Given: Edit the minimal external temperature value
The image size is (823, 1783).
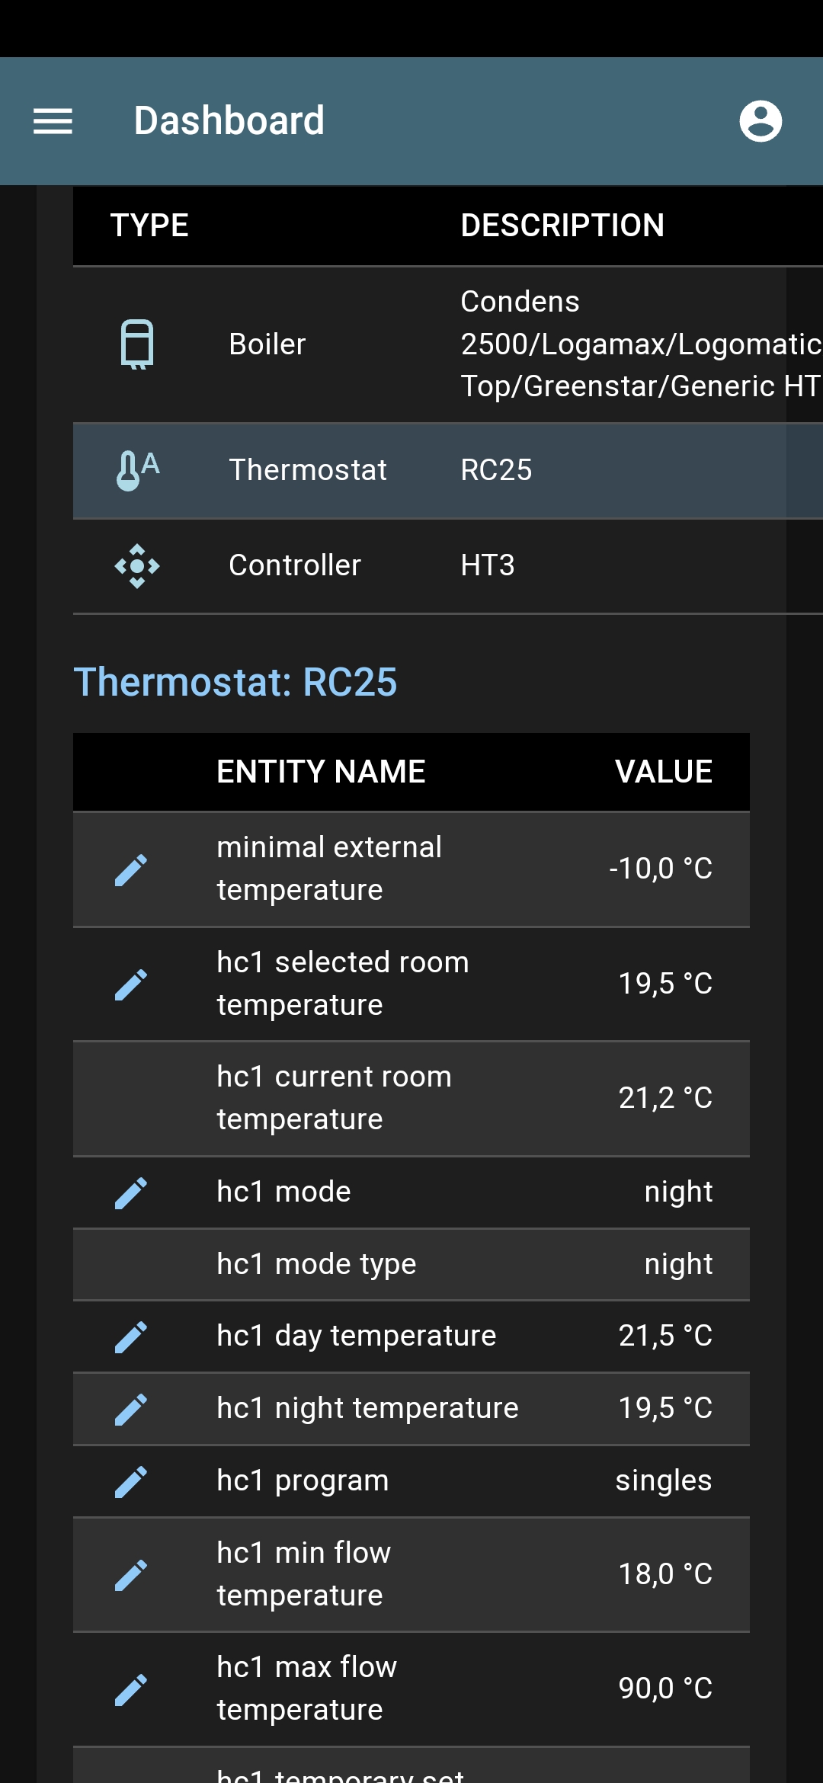Looking at the screenshot, I should click(131, 869).
